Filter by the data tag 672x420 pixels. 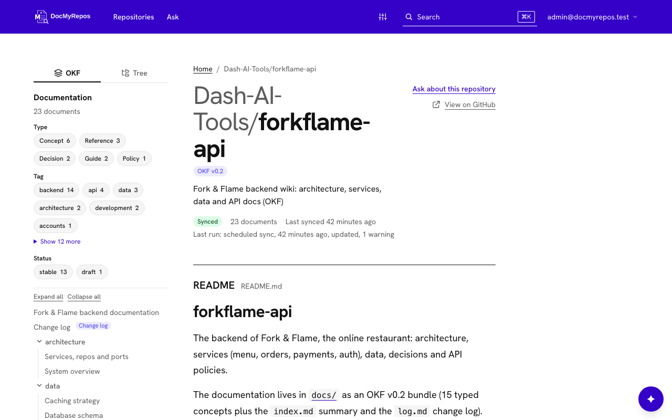128,190
